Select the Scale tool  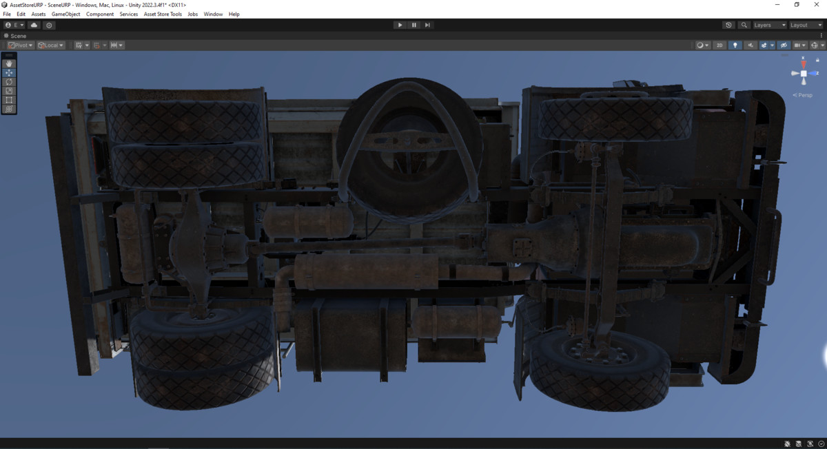click(x=9, y=90)
